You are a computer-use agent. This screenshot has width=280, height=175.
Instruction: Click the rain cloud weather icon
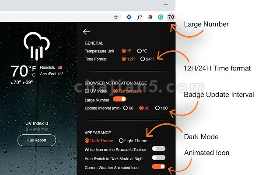pos(37,45)
